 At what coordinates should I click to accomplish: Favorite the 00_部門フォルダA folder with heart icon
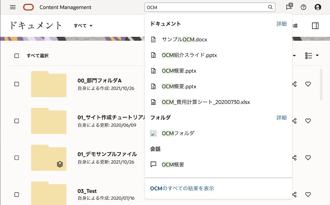pyautogui.click(x=308, y=84)
